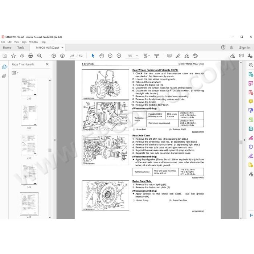The width and height of the screenshot is (254, 254).
Task: Select the M4900 M5700.pdf document tab
Action: coord(47,48)
